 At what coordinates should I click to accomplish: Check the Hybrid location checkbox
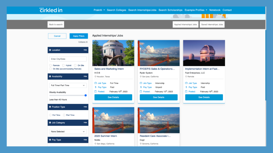point(63,65)
